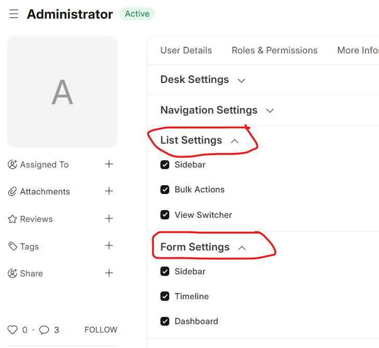Expand the Navigation Settings section
This screenshot has height=348, width=379.
tap(216, 110)
